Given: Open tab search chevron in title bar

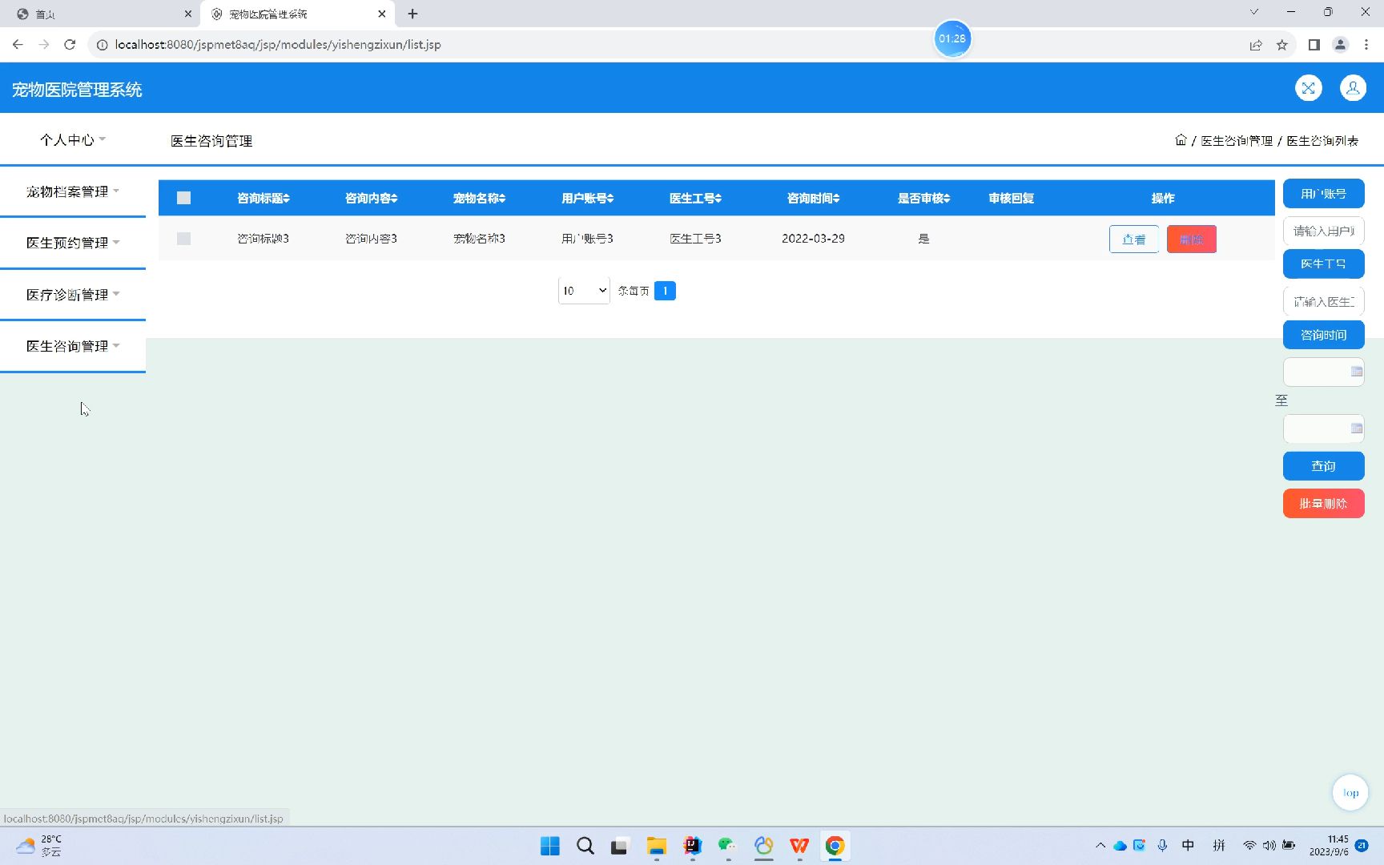Looking at the screenshot, I should tap(1254, 12).
